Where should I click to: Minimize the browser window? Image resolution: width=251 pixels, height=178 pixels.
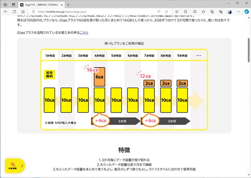(229, 3)
